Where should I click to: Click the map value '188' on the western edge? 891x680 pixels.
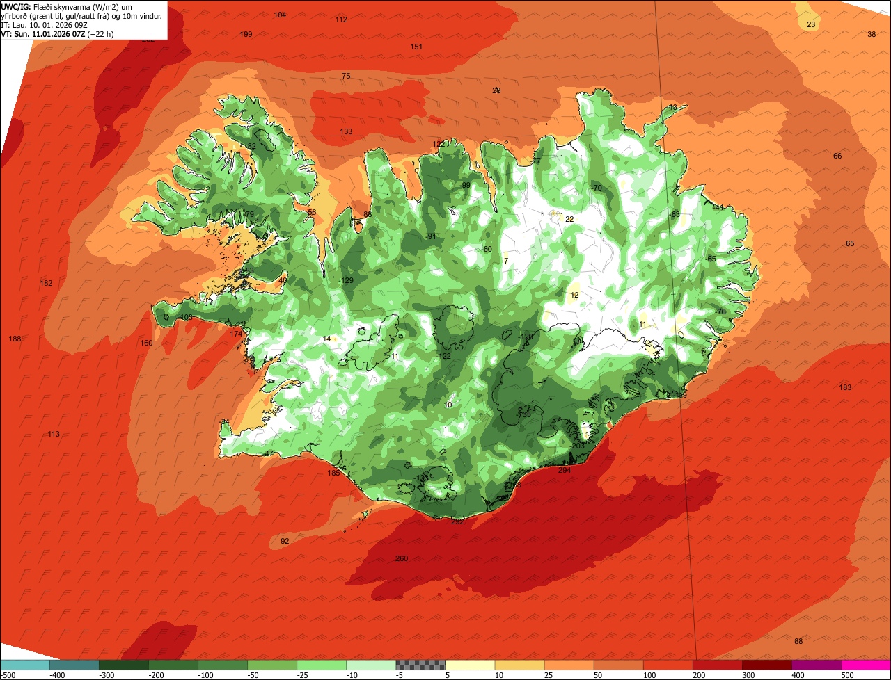click(x=15, y=339)
